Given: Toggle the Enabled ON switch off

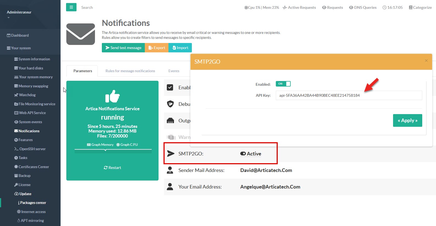Looking at the screenshot, I should pos(283,84).
